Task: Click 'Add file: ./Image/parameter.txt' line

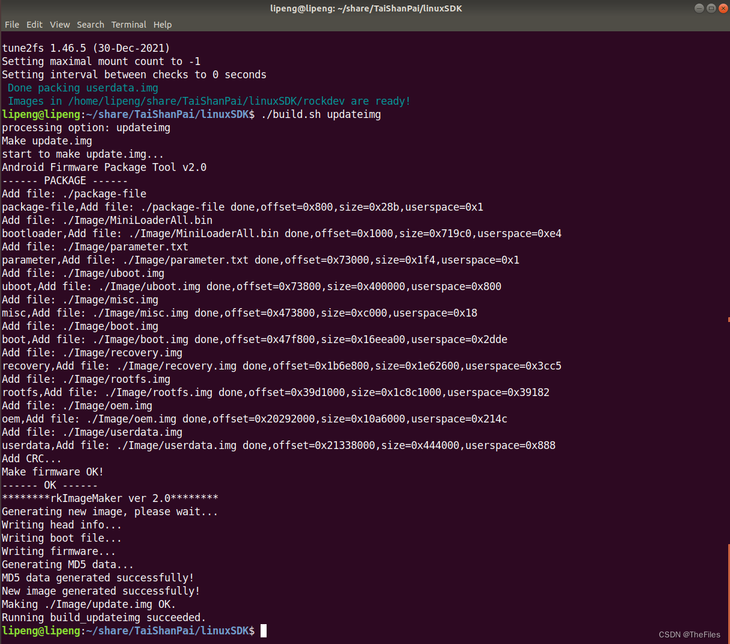Action: pos(95,247)
